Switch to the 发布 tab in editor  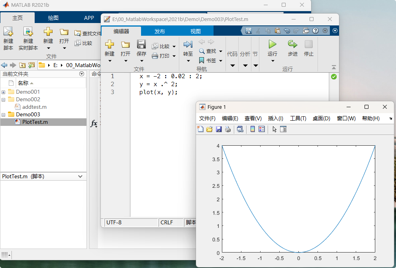pos(160,31)
